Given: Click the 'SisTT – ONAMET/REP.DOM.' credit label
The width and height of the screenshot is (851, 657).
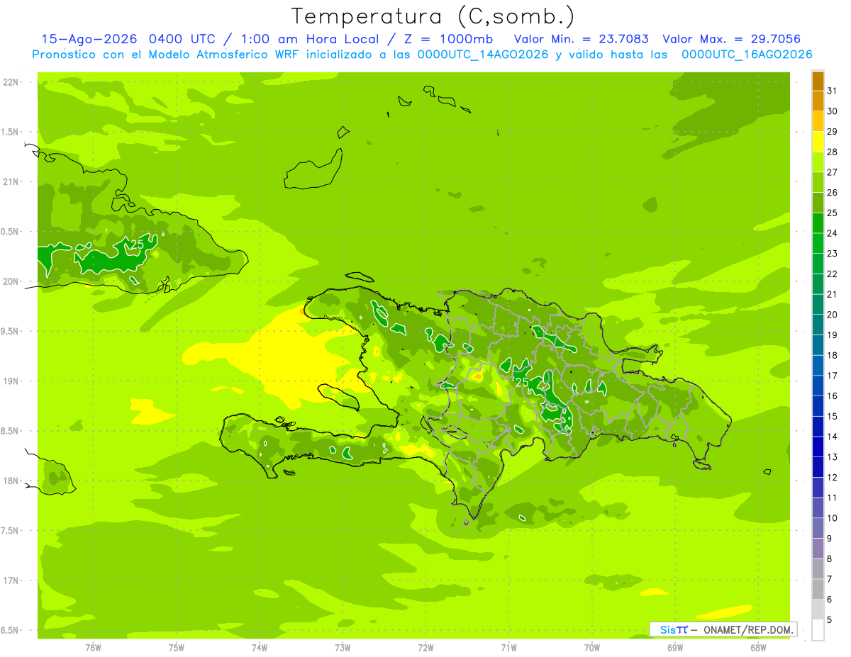Looking at the screenshot, I should coord(723,629).
